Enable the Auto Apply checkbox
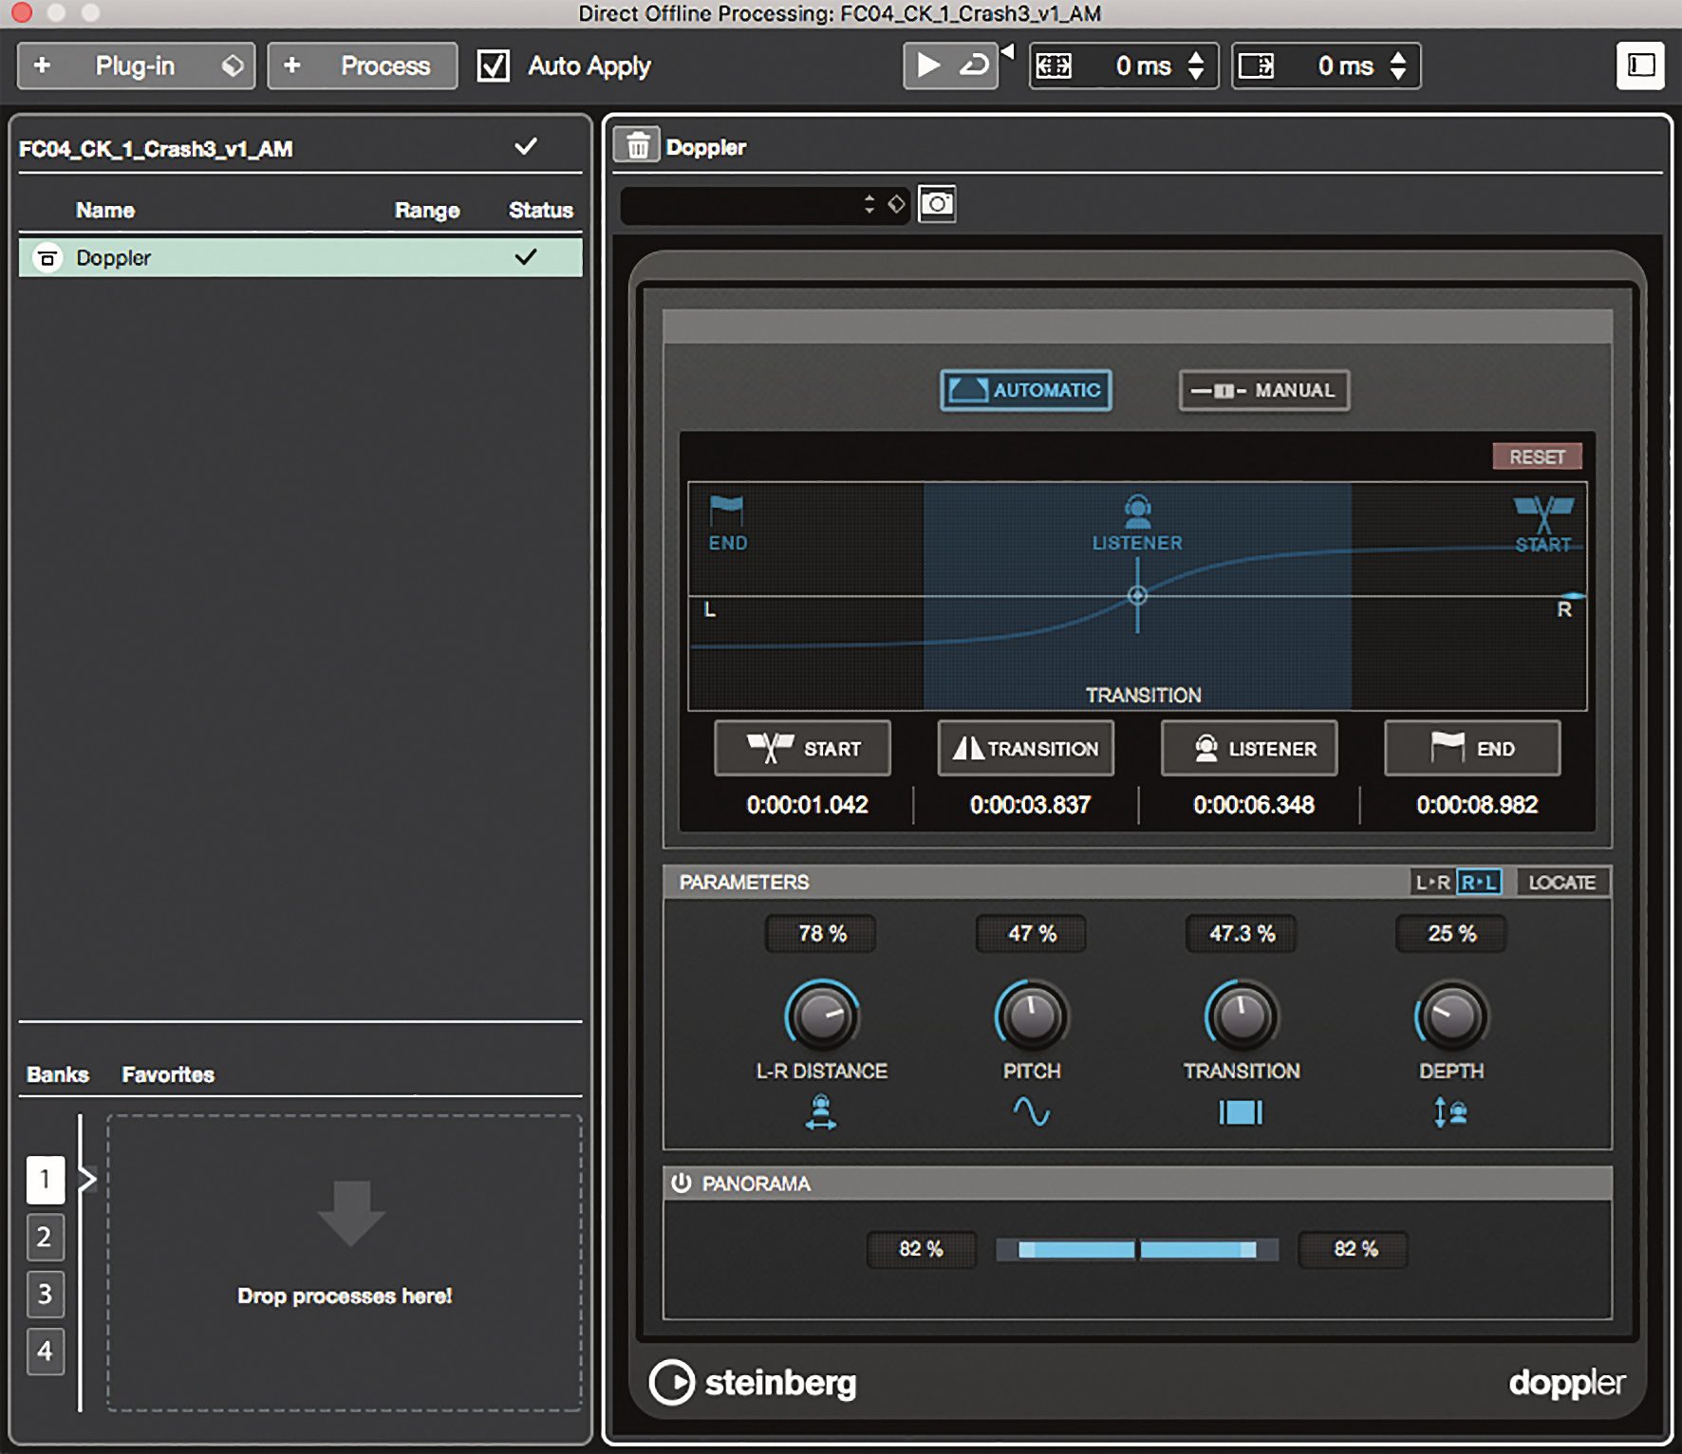Screen dimensions: 1682x1454 click(492, 65)
